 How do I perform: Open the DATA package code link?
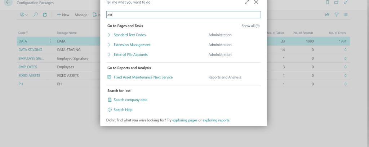point(23,41)
